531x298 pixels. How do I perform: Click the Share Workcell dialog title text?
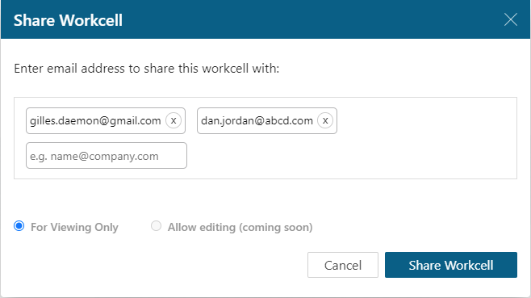pyautogui.click(x=68, y=20)
